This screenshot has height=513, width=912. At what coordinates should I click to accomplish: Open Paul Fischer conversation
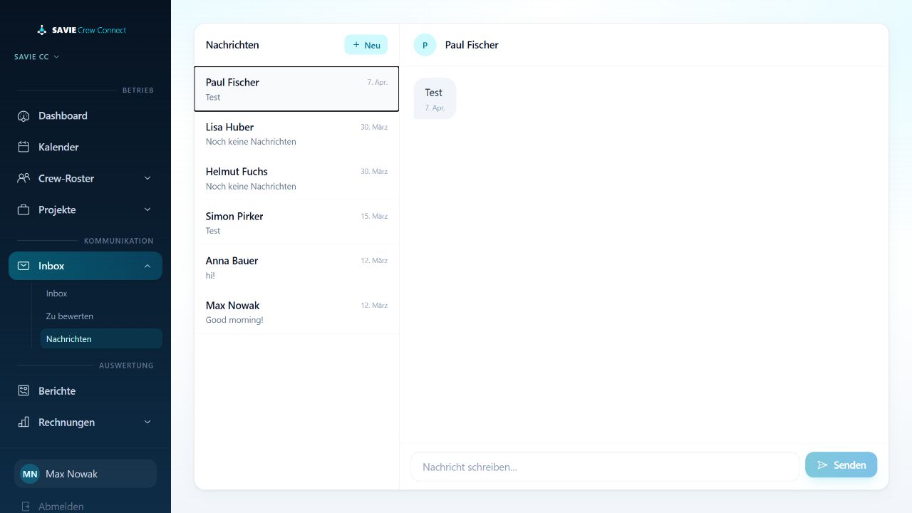click(x=296, y=89)
